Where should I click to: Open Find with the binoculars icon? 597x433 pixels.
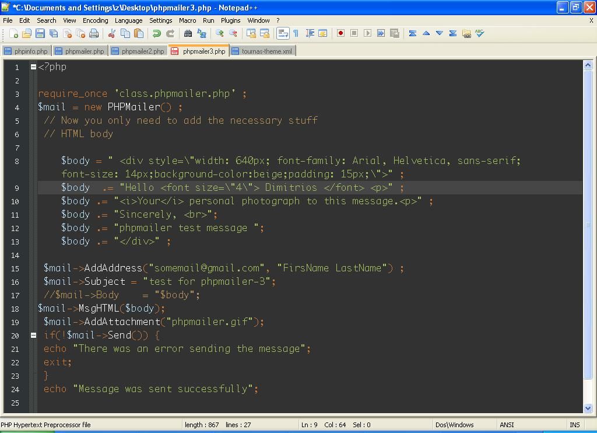(188, 34)
